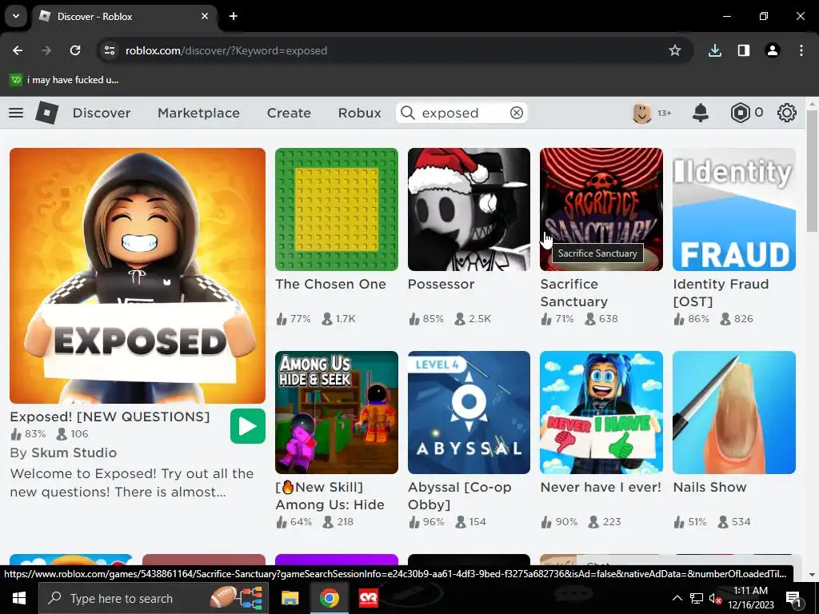Open the Robux menu item
The height and width of the screenshot is (614, 819).
359,113
